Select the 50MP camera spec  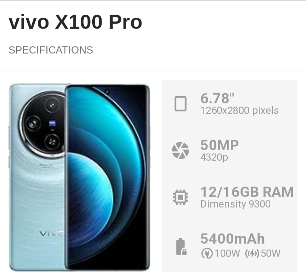[x=220, y=145]
